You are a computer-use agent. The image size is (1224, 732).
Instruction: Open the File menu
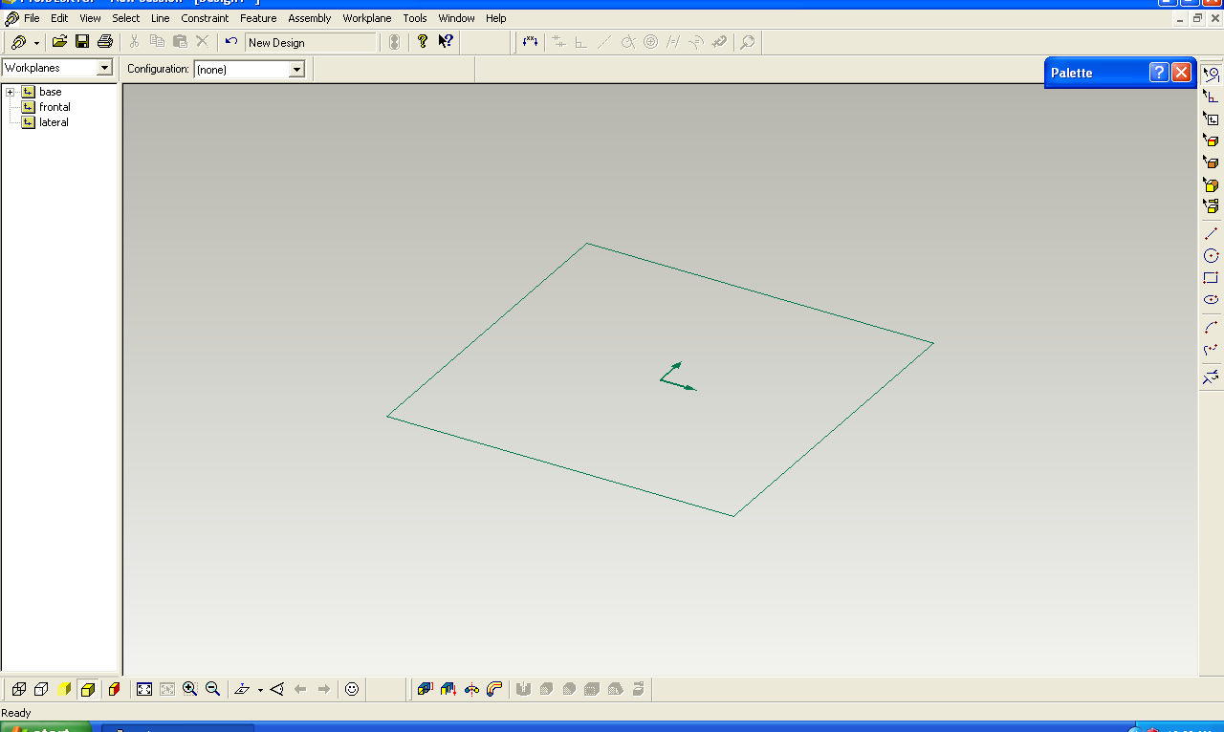pos(32,18)
